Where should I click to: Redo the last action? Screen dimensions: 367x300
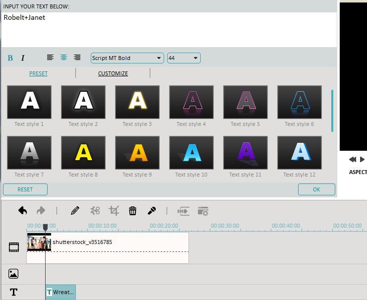pos(41,211)
